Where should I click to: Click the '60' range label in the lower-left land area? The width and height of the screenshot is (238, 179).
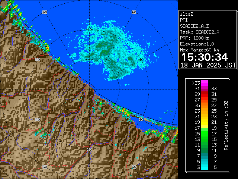click(45, 167)
